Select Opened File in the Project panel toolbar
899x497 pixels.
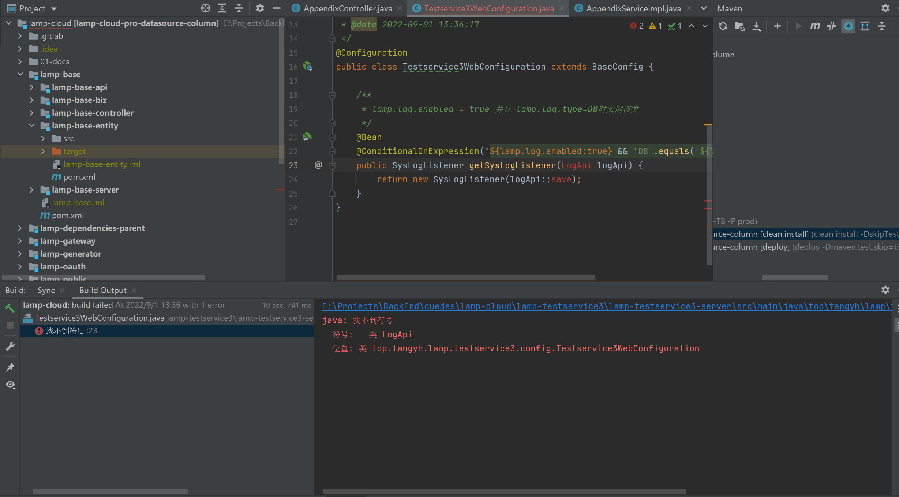(206, 8)
